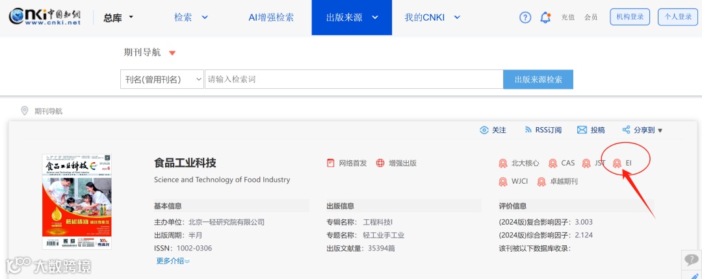Click the CNKI logo

click(x=45, y=17)
